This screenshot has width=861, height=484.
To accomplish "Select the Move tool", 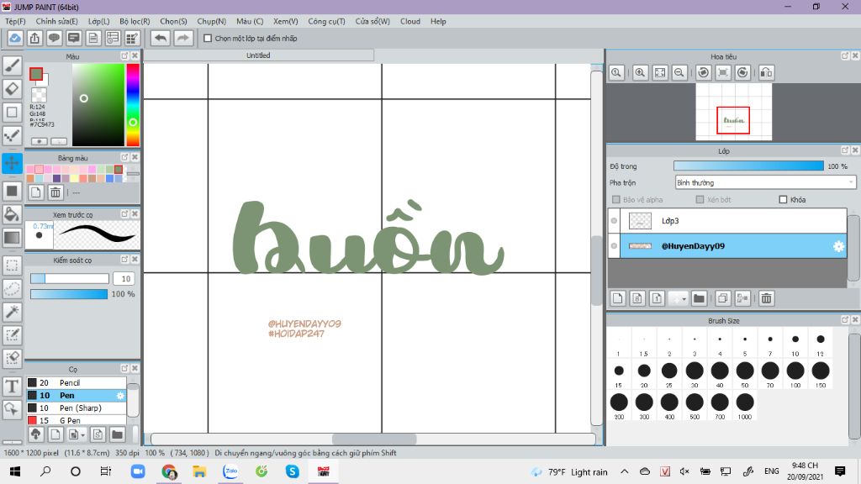I will point(12,163).
